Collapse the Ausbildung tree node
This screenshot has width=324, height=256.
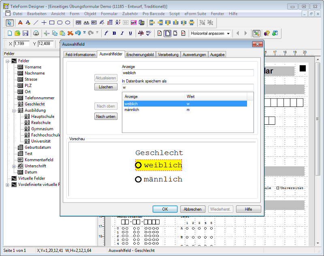pyautogui.click(x=14, y=110)
